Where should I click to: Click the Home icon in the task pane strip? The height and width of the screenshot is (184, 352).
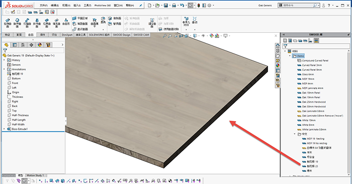278,46
